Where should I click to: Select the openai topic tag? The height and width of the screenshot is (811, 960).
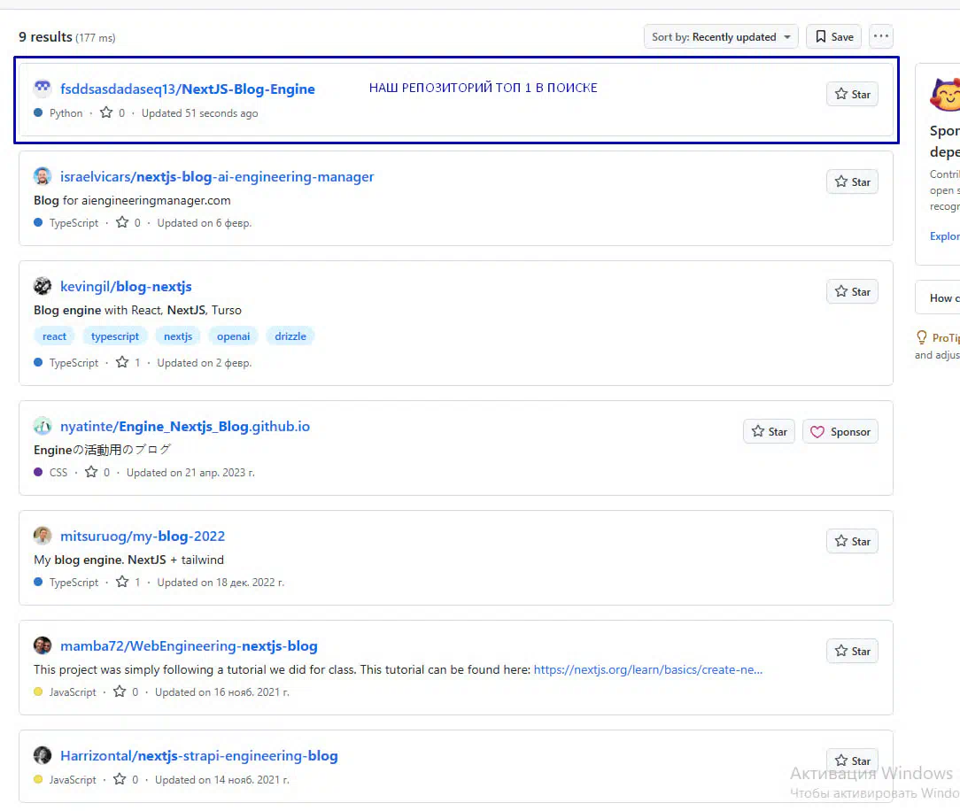pos(233,336)
